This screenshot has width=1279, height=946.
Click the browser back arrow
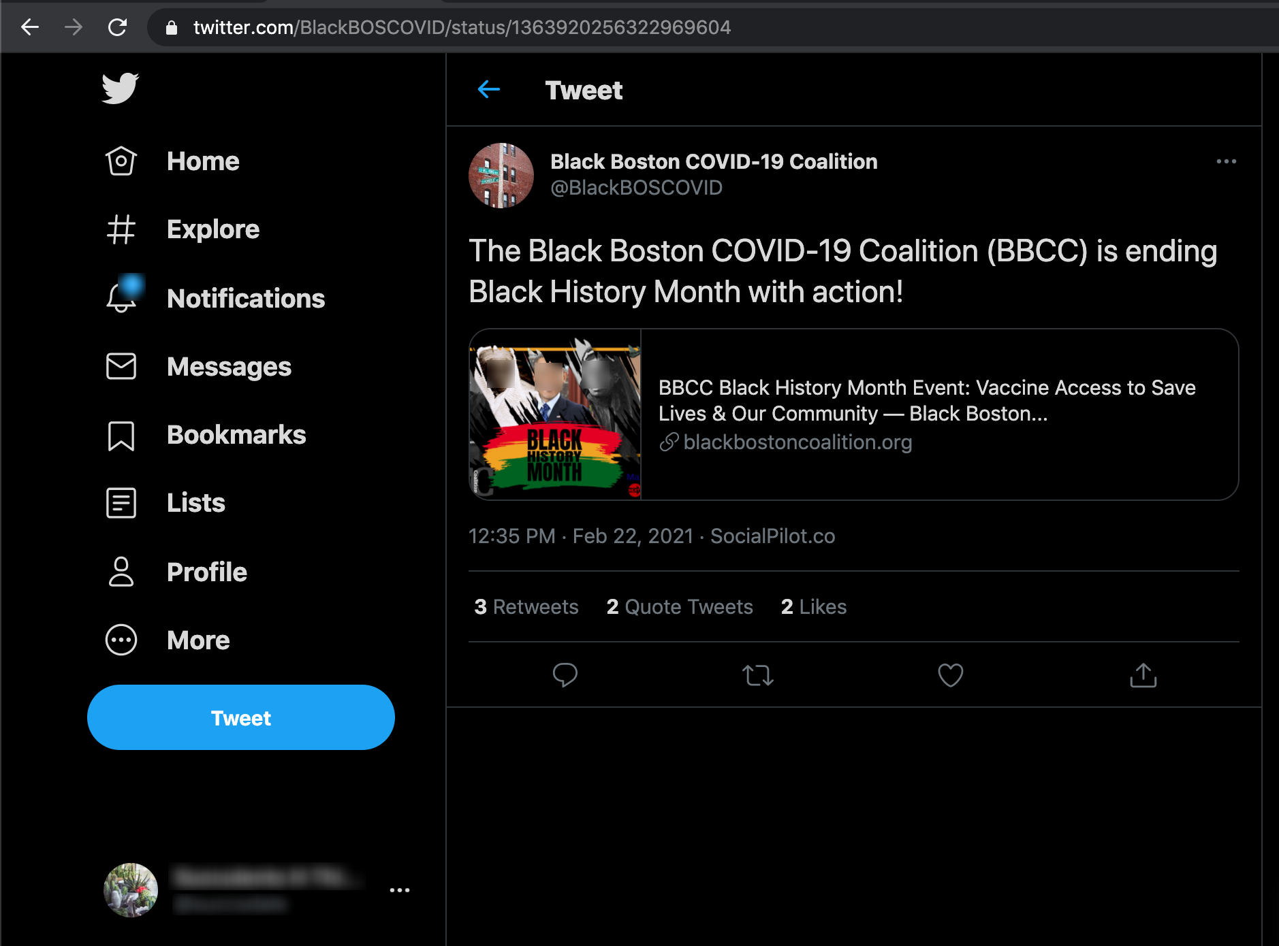[x=30, y=27]
